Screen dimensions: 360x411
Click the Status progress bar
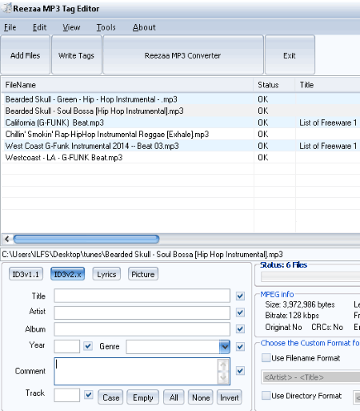tap(310, 276)
